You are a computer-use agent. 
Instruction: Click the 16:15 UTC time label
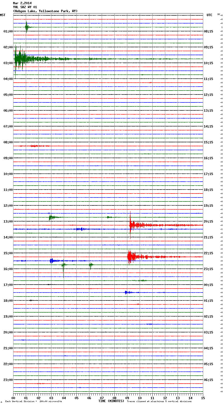[208, 158]
